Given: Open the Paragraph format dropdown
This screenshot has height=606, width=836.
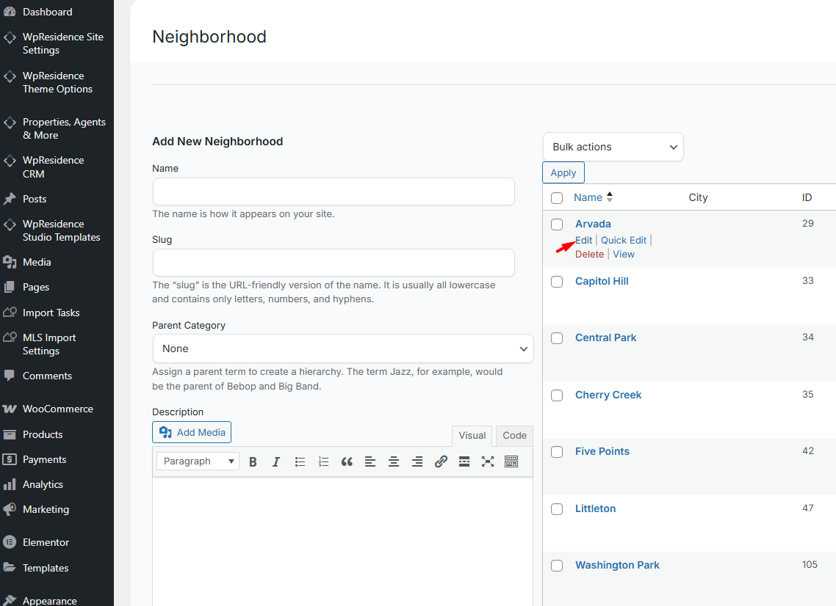Looking at the screenshot, I should coord(198,461).
